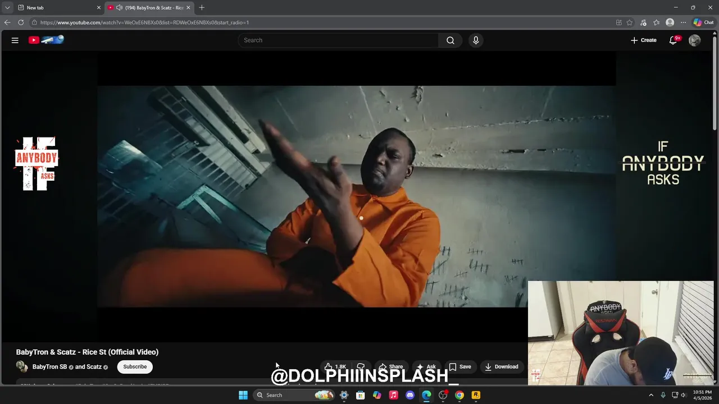Like the video with the thumbs-up button
The height and width of the screenshot is (404, 719).
click(335, 367)
